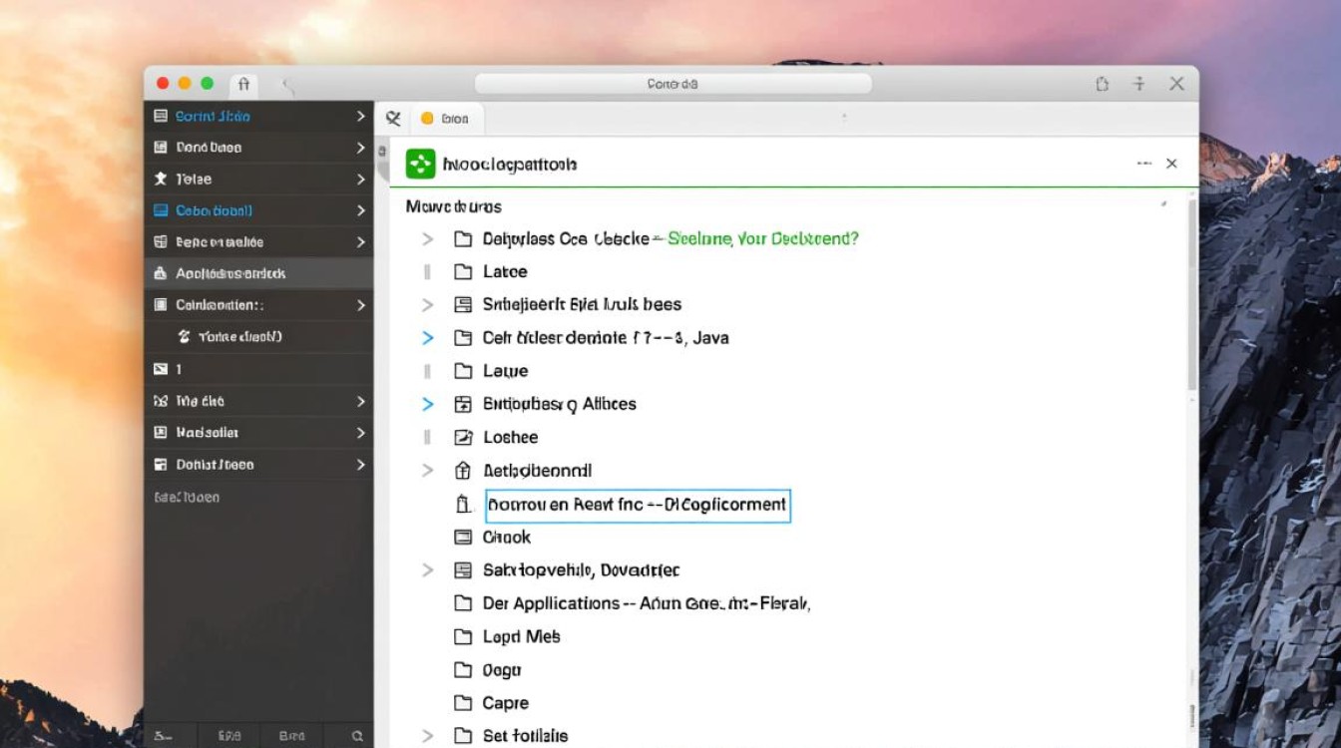Click the edit icon next to Loshee
This screenshot has width=1341, height=748.
[463, 437]
